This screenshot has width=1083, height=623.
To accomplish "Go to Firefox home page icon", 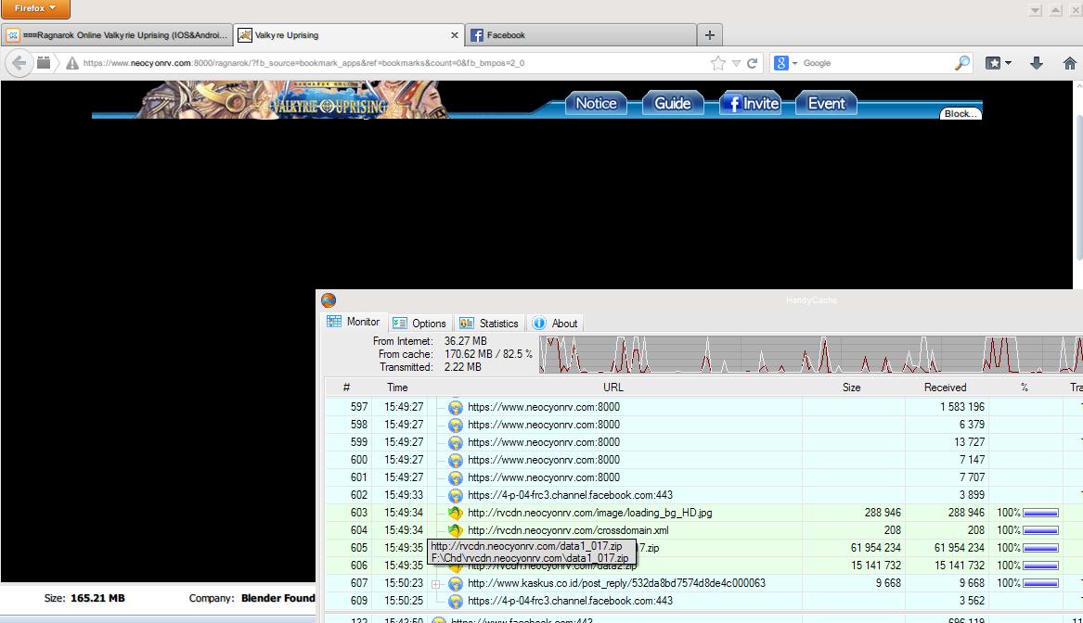I will (1069, 63).
